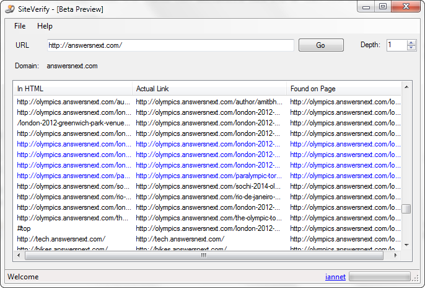Click the SiteVerify app icon in title bar
This screenshot has width=425, height=288.
click(x=10, y=9)
